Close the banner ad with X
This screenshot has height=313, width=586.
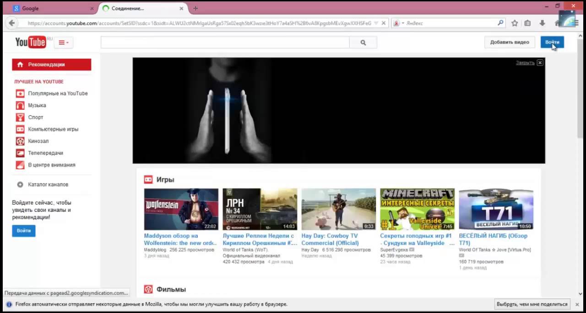pyautogui.click(x=540, y=63)
